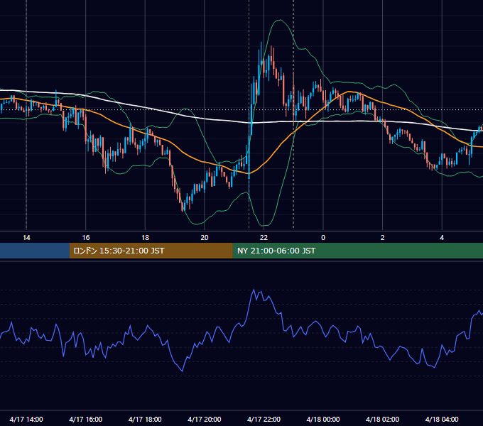This screenshot has width=483, height=426.
Task: Click the 4/17 14:00 date label
Action: coord(26,419)
